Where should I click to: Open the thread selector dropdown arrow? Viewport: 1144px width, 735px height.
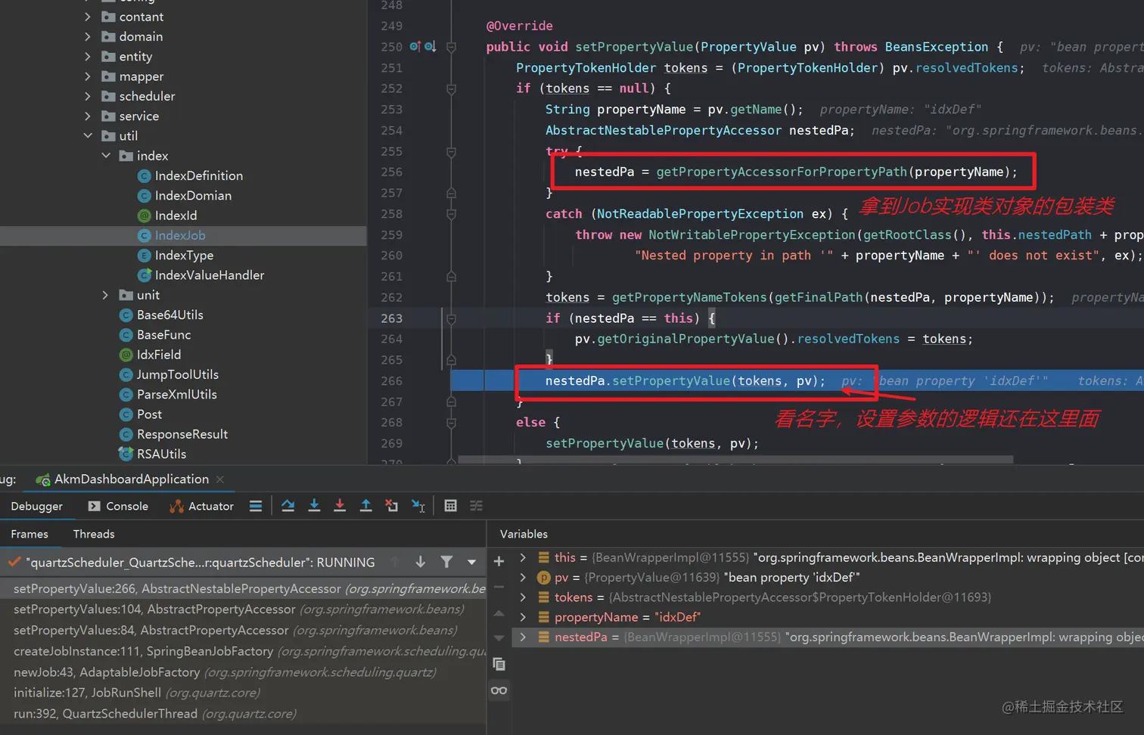tap(471, 562)
